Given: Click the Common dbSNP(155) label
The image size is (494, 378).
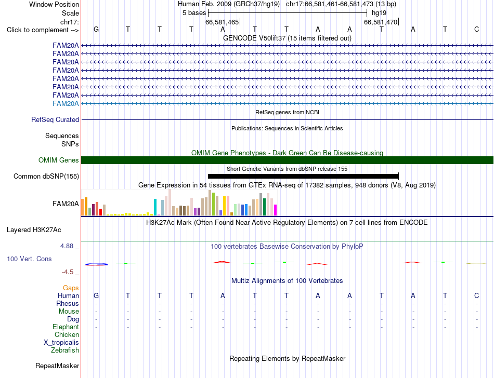Looking at the screenshot, I should coord(46,176).
